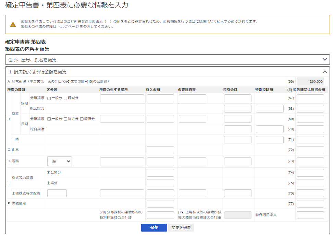Expand the 住所、屋号、氏名を編集 section
Screen dimensions: 333x235
(x=167, y=60)
